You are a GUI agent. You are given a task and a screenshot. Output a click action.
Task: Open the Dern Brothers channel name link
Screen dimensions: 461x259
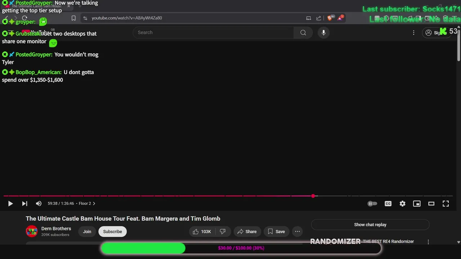[x=56, y=228]
